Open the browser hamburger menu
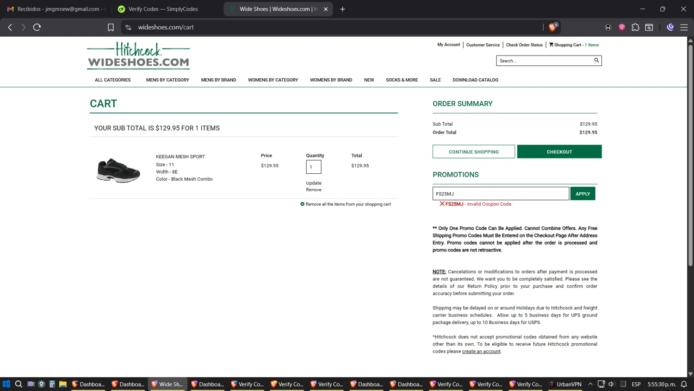The width and height of the screenshot is (694, 391). tap(684, 27)
